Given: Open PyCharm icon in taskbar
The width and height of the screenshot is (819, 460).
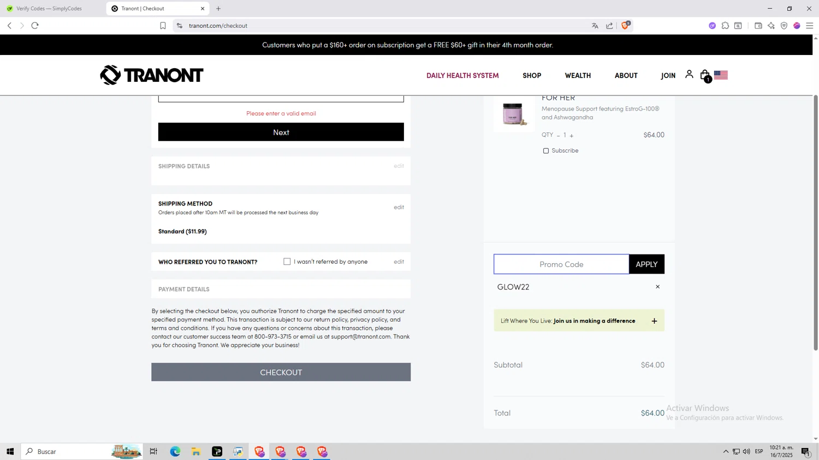Looking at the screenshot, I should (x=217, y=451).
